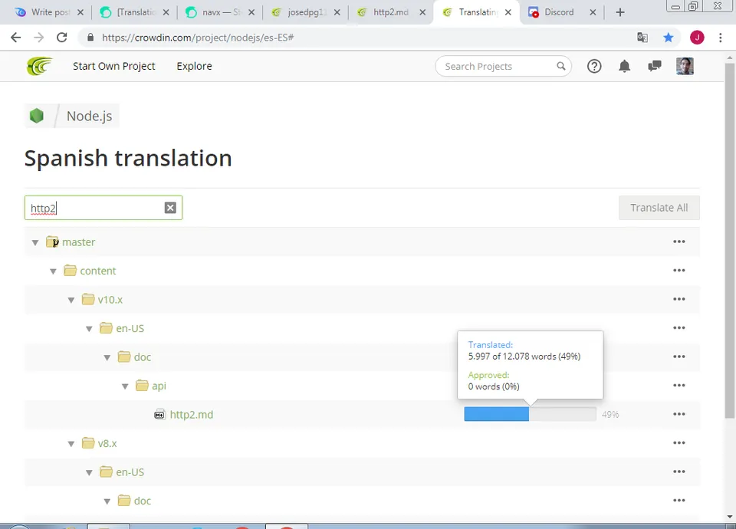
Task: Click the Google Translate icon in address bar
Action: point(642,38)
